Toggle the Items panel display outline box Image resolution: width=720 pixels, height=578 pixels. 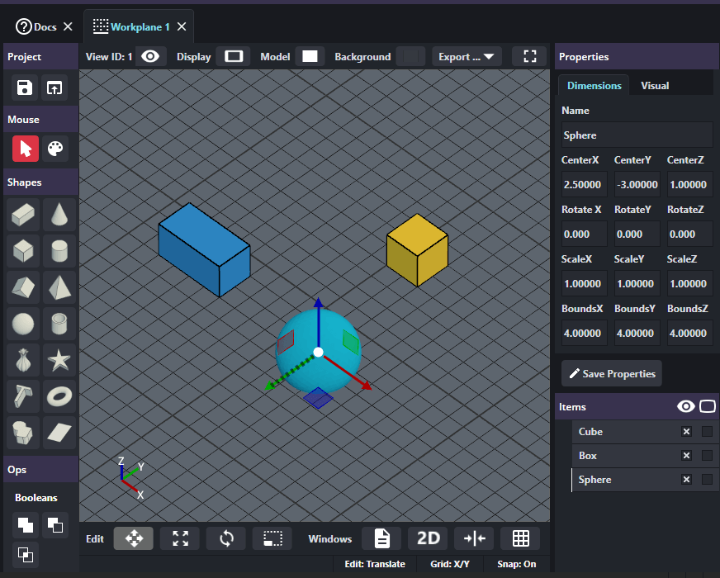tap(707, 406)
